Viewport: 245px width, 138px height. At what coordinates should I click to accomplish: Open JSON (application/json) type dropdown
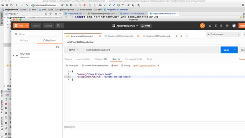(146, 66)
